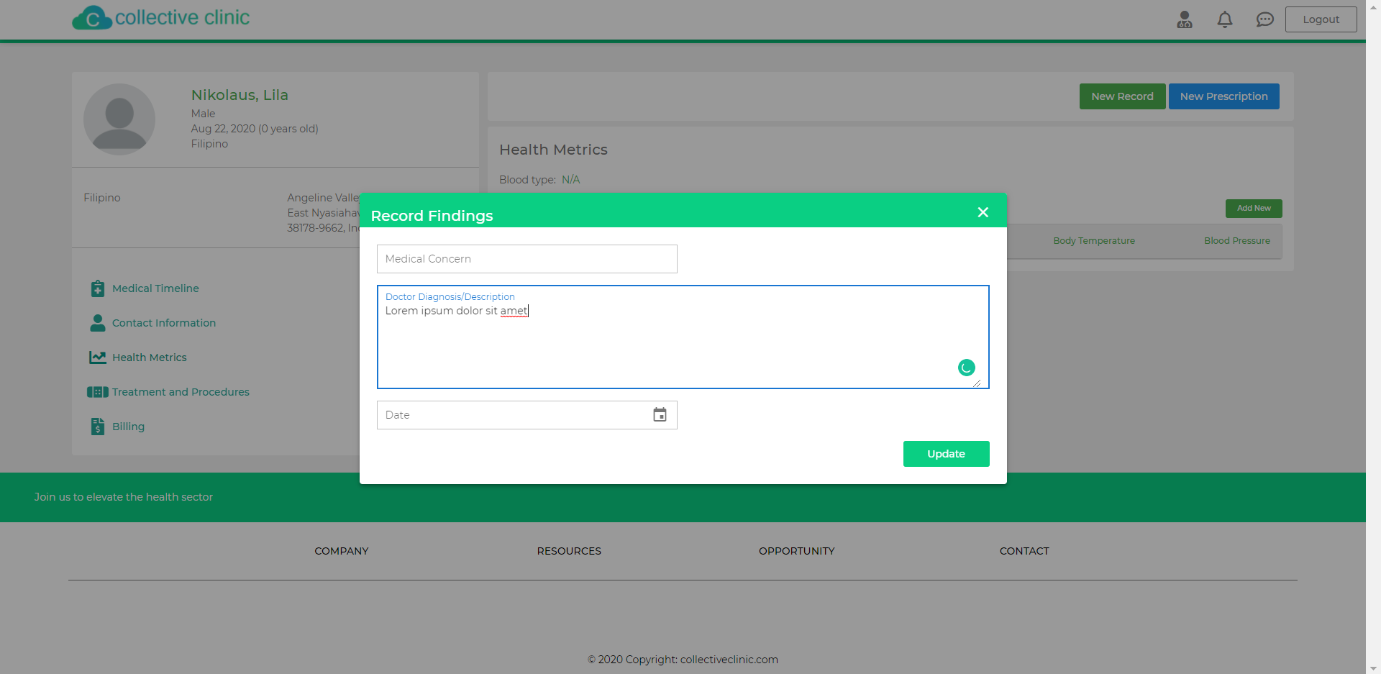Click the Contact Information person icon

98,323
